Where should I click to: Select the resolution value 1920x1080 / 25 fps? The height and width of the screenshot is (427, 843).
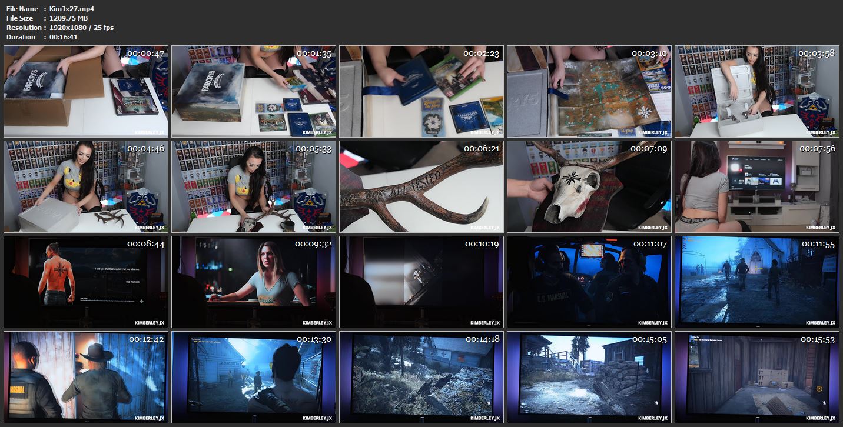82,28
